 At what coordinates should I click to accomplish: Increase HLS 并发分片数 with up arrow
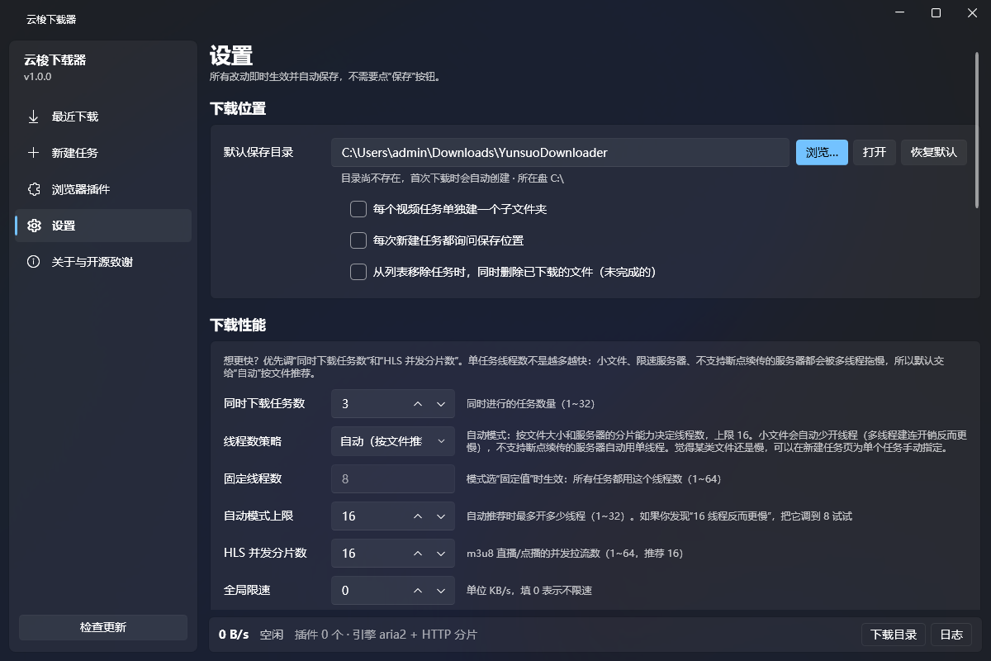pos(418,553)
